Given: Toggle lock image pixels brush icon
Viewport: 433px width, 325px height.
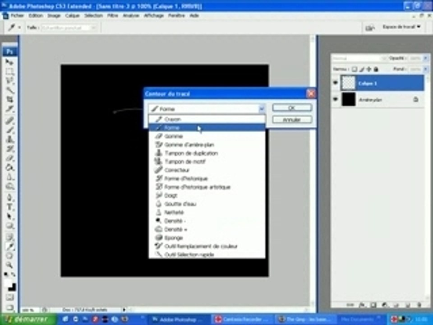Looking at the screenshot, I should coord(362,69).
